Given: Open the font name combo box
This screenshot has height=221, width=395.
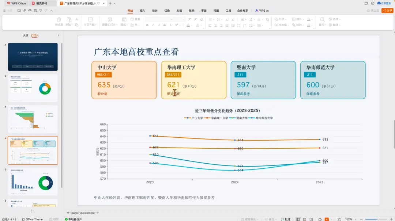Looking at the screenshot, I should pyautogui.click(x=159, y=19).
